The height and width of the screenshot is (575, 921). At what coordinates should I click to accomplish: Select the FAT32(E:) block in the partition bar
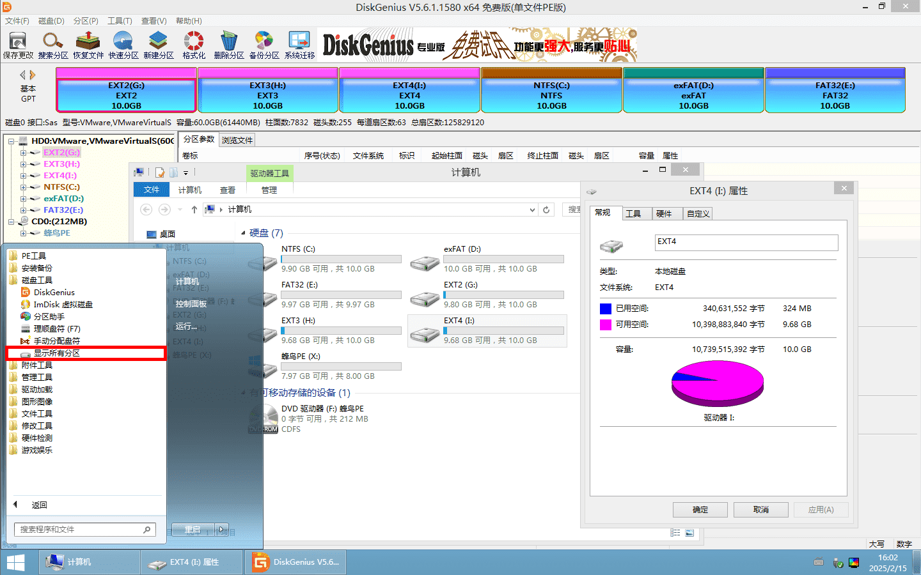(835, 91)
